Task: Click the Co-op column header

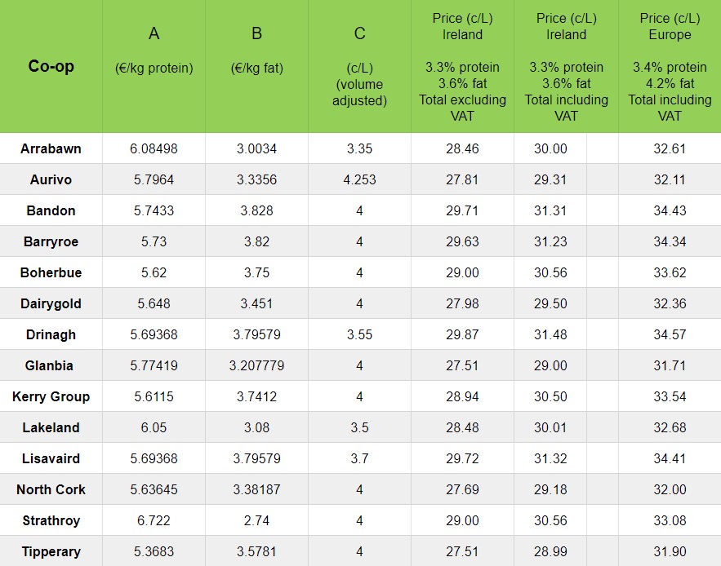Action: coord(51,66)
